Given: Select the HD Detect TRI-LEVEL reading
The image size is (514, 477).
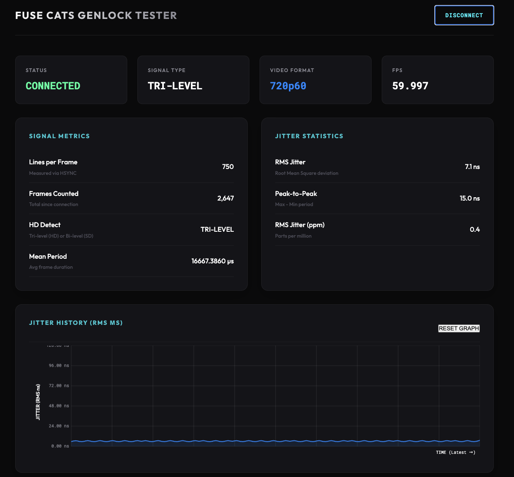Looking at the screenshot, I should click(217, 229).
